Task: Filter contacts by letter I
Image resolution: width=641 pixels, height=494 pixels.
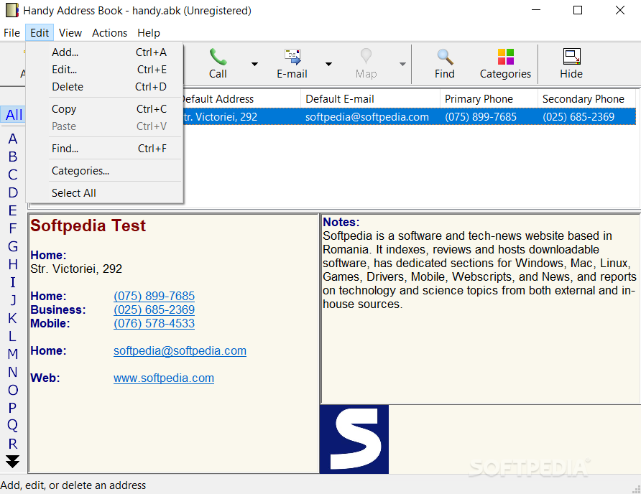Action: pos(13,282)
